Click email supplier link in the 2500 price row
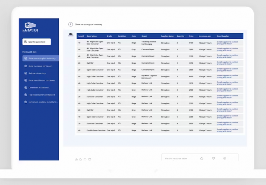 coord(227,70)
